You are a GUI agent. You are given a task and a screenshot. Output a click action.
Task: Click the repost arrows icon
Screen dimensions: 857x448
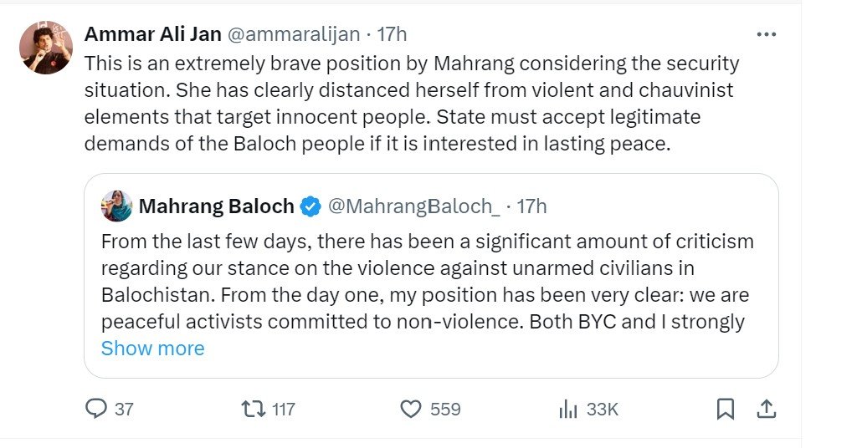pos(252,409)
